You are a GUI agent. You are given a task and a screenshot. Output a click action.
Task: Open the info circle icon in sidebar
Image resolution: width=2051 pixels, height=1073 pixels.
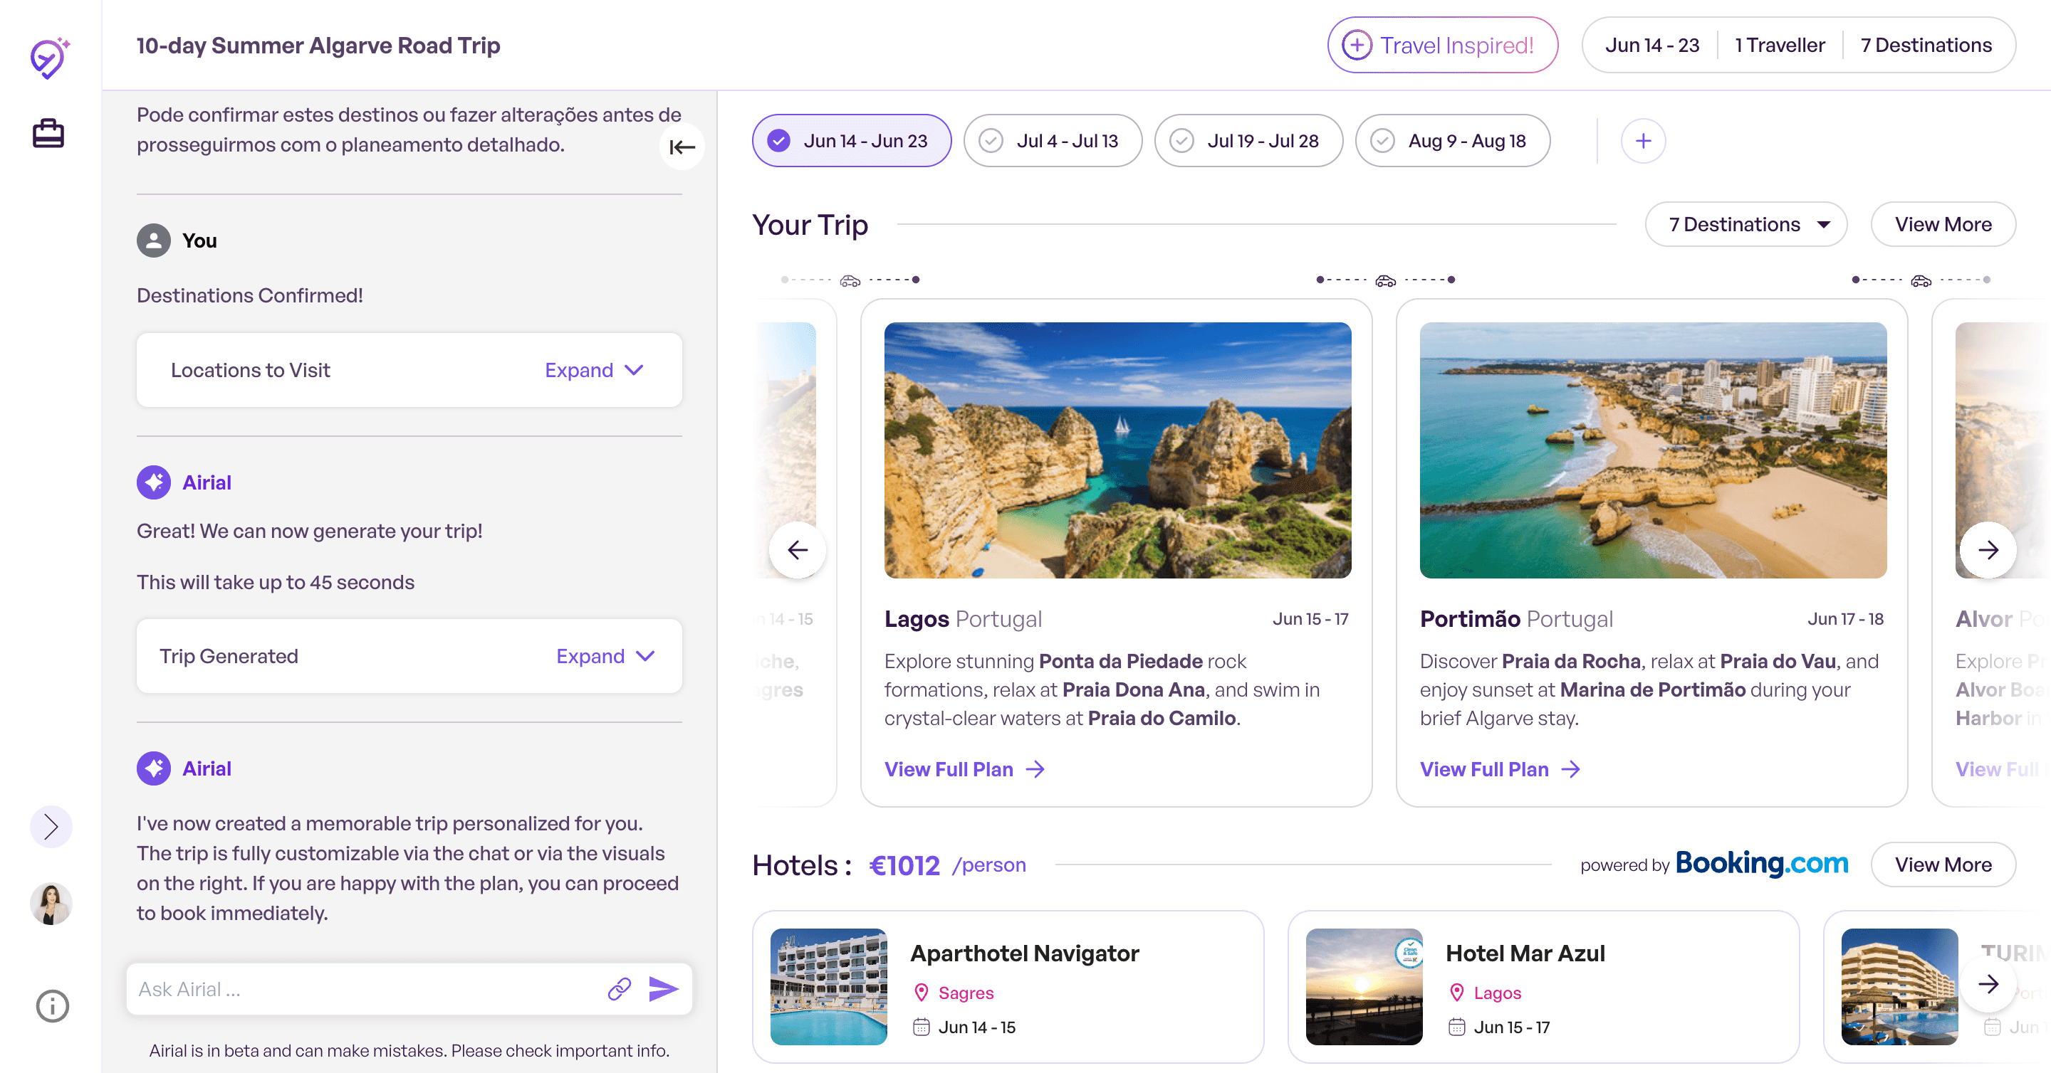tap(53, 1006)
